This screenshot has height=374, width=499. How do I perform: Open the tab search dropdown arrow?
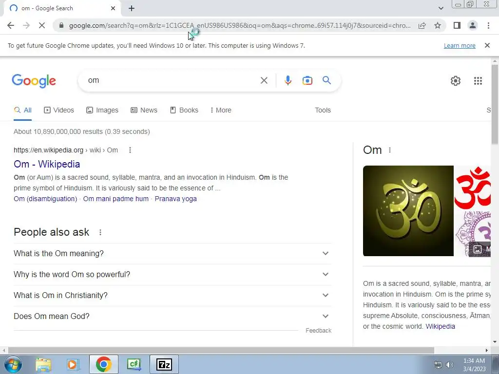click(x=441, y=8)
